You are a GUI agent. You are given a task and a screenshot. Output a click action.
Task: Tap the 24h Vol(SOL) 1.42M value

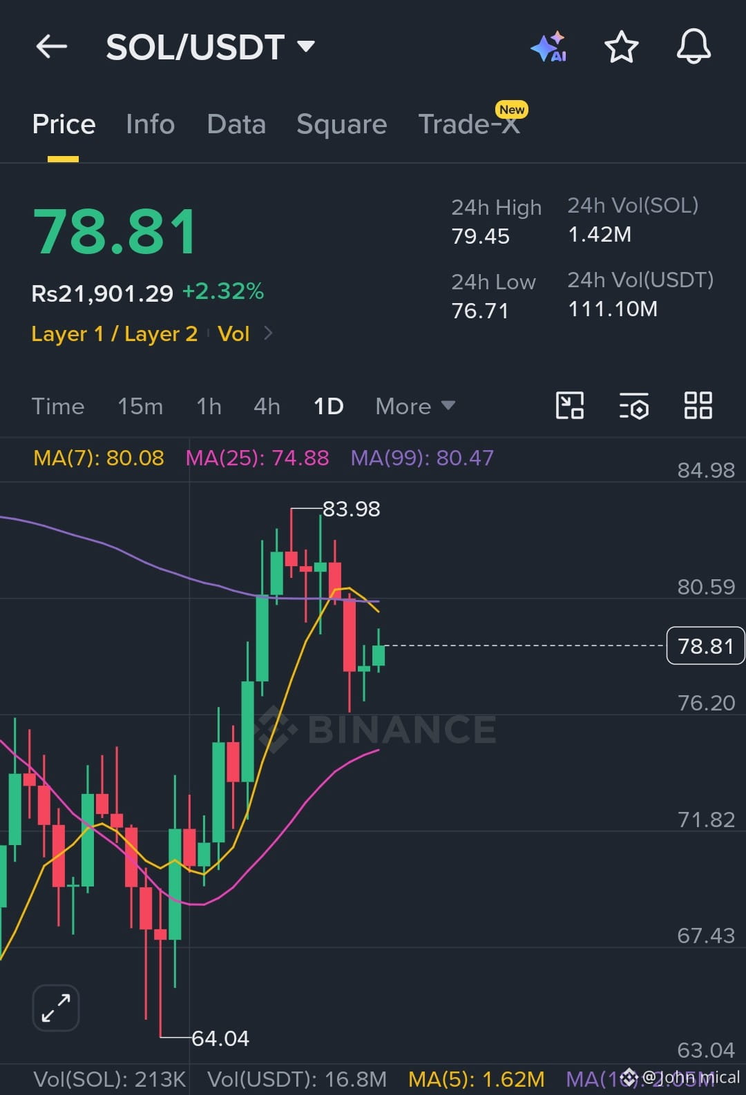click(599, 234)
